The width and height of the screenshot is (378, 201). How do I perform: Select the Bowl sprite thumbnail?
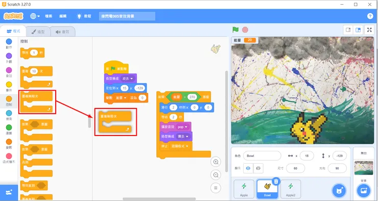pyautogui.click(x=267, y=189)
